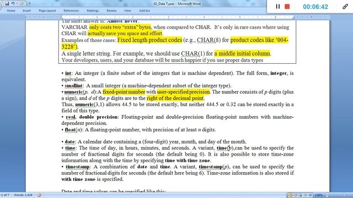
Task: Click the highlighted 'Fixed length product codes' text
Action: pyautogui.click(x=149, y=40)
